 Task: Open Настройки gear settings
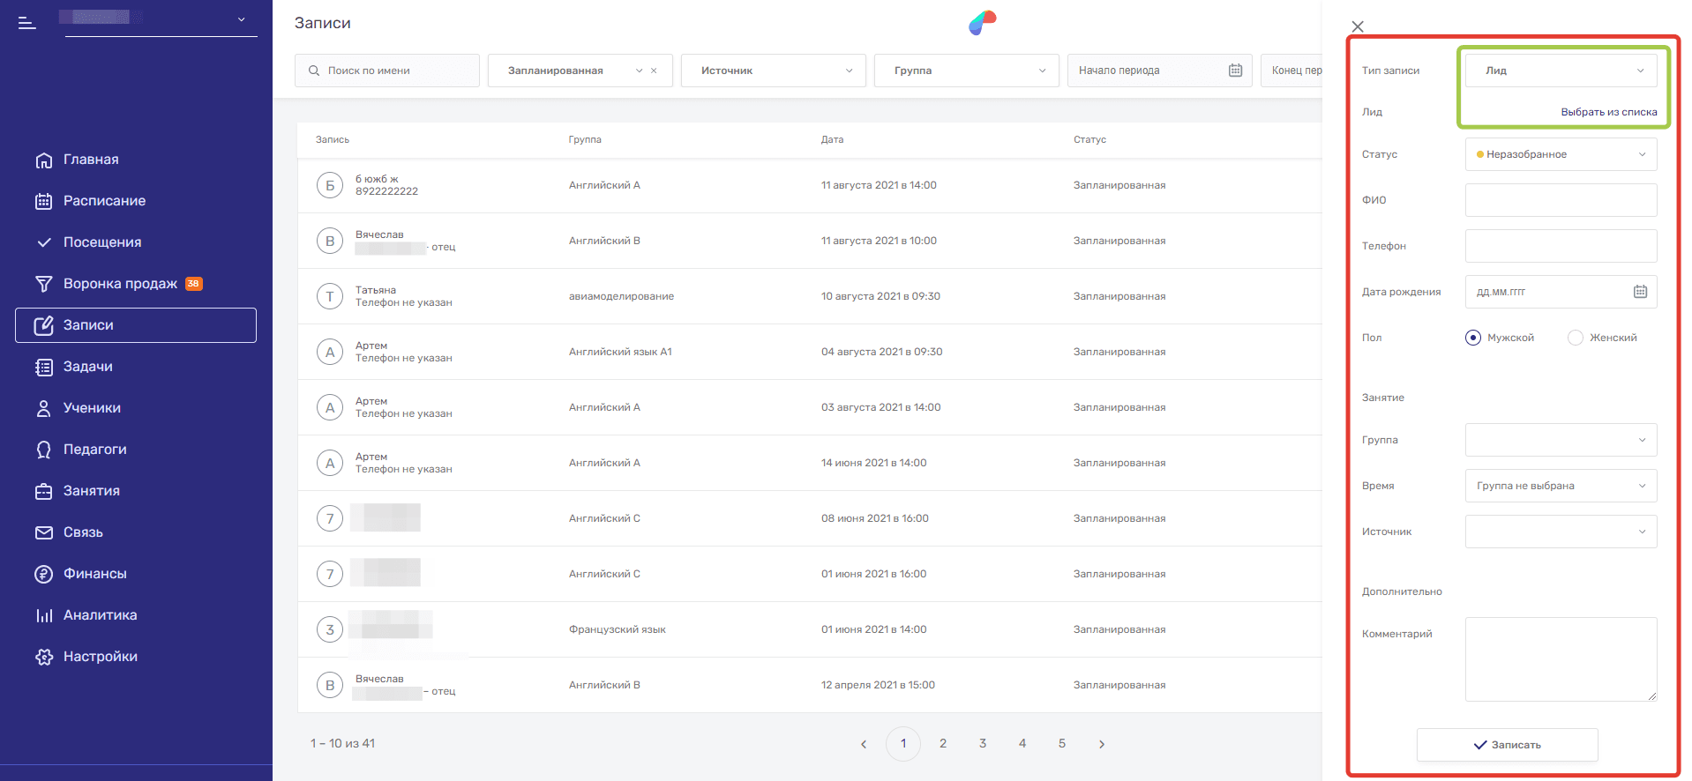coord(100,657)
